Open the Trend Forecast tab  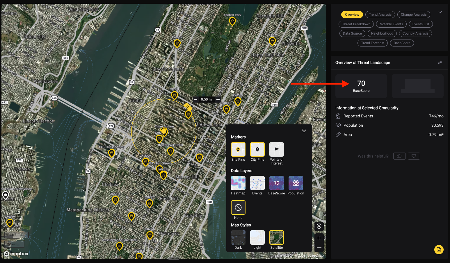pyautogui.click(x=373, y=43)
